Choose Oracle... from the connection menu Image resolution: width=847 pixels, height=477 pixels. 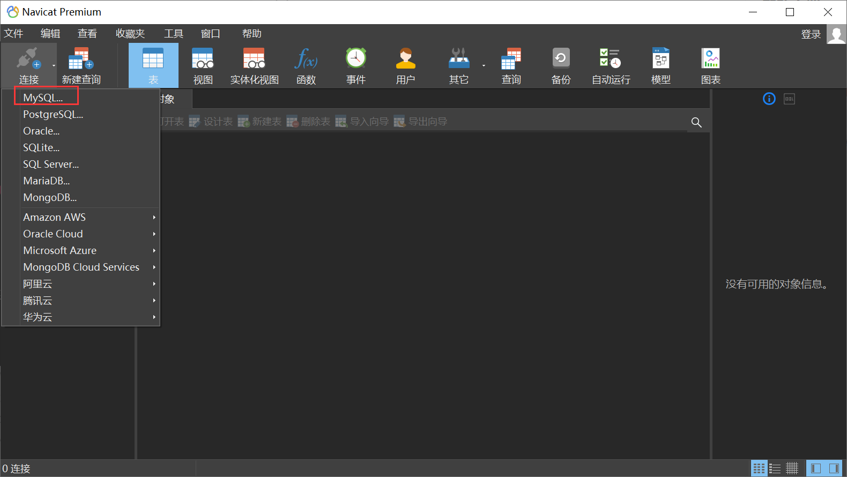[x=81, y=131]
